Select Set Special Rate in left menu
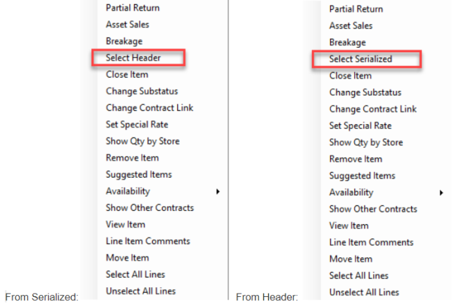 [x=137, y=124]
